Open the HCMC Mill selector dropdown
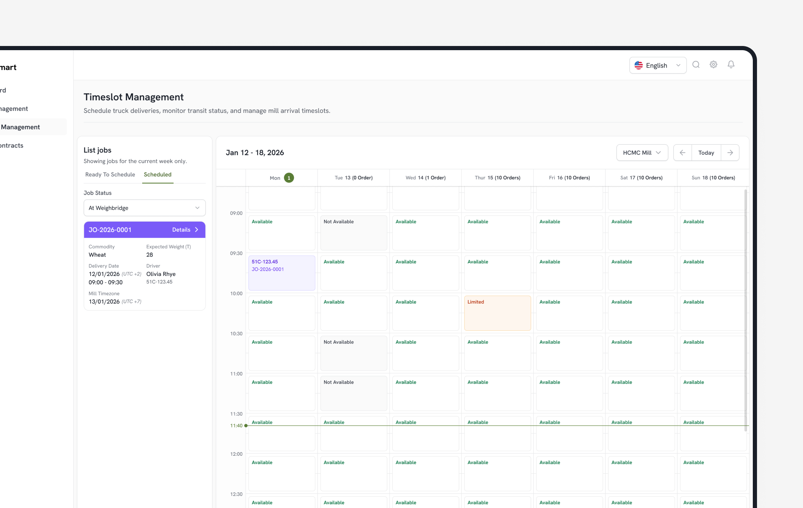Screen dimensions: 803x508 pyautogui.click(x=642, y=153)
